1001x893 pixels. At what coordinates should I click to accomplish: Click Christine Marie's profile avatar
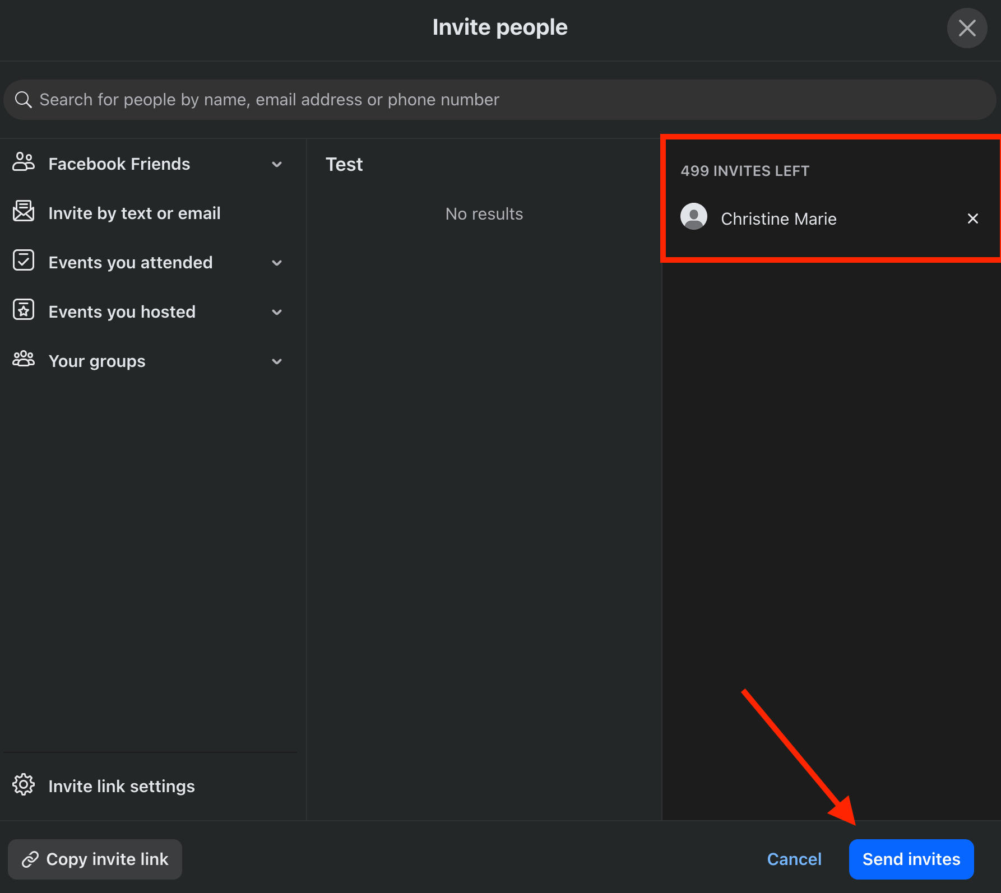pos(694,217)
